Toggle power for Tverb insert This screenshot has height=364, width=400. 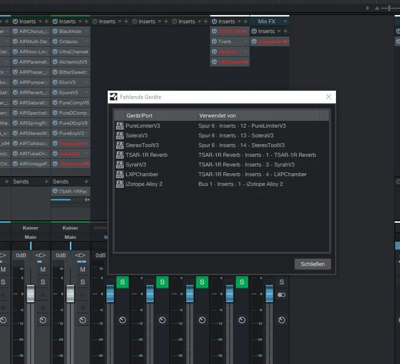coord(214,41)
